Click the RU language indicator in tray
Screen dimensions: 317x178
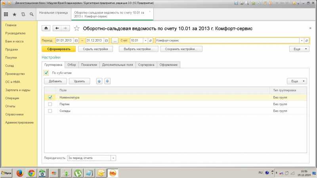tap(260, 173)
